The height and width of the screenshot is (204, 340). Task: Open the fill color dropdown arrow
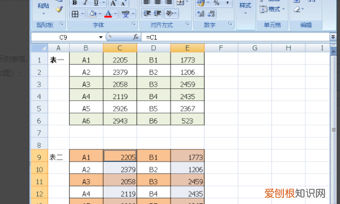pyautogui.click(x=100, y=14)
